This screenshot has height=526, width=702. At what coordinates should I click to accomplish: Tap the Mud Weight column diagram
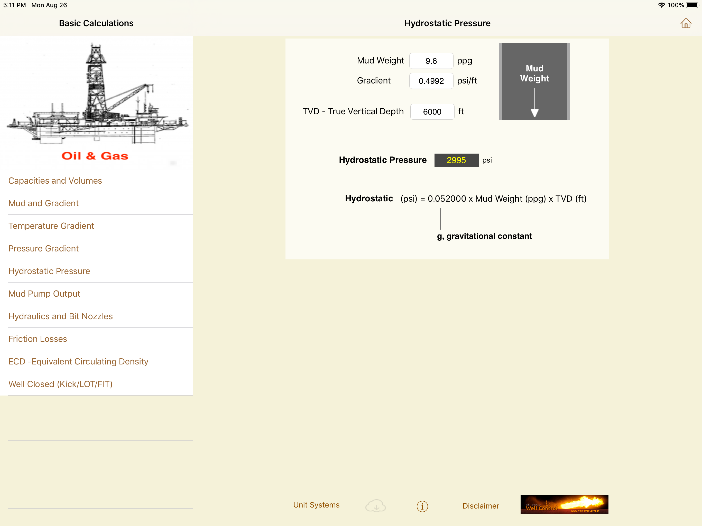[534, 81]
